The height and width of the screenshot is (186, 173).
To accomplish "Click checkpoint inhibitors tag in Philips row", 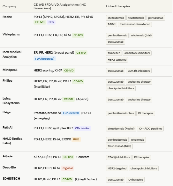I will pyautogui.click(x=121, y=88).
